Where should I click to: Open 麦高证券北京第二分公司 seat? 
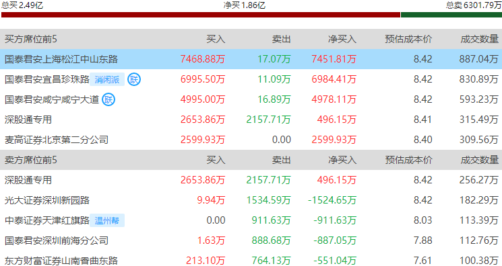57,140
